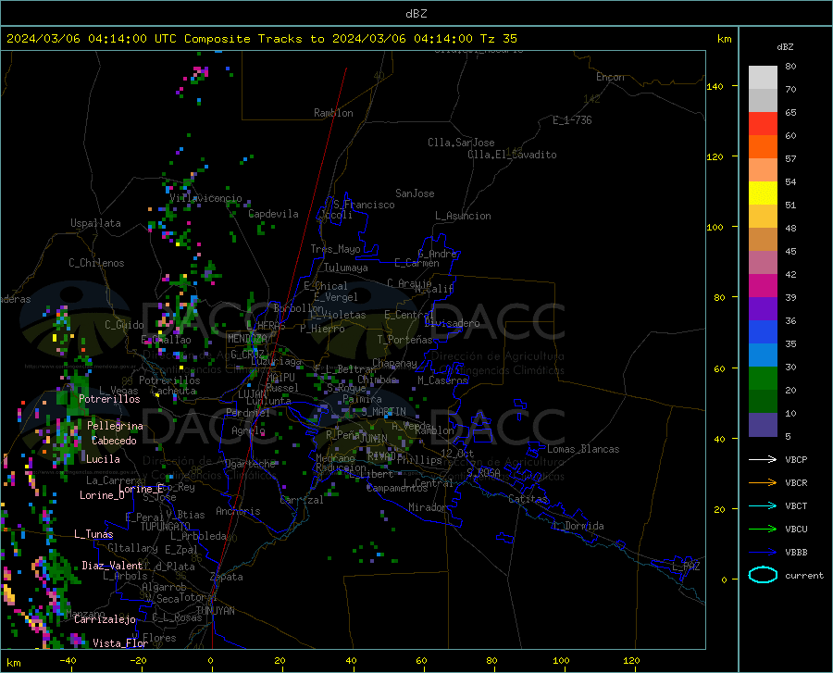Screen dimensions: 833x673
Task: Click the Lomas_Blancas label
Action: tap(583, 449)
